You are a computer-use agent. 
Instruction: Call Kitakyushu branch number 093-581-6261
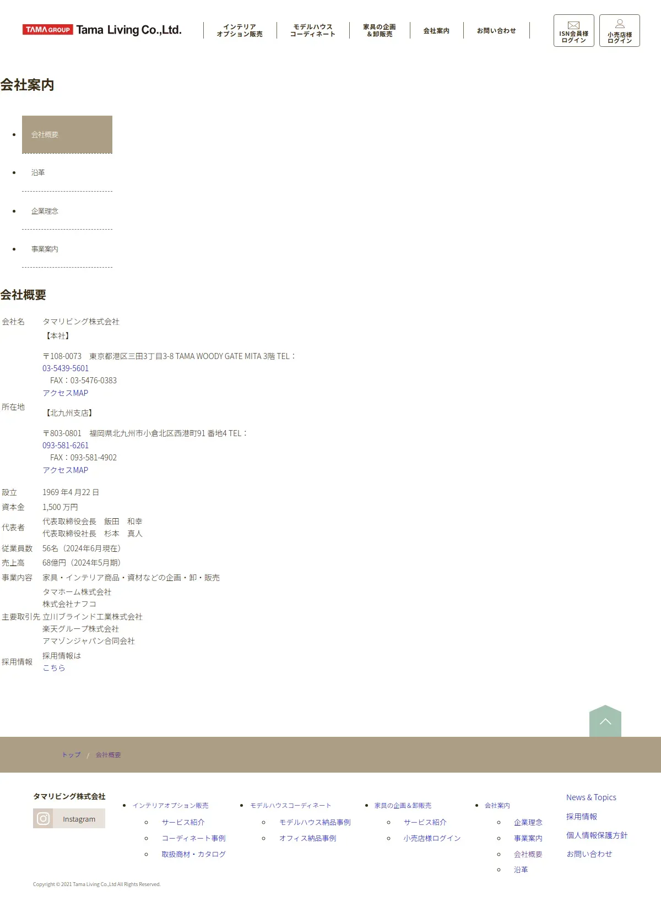click(66, 446)
